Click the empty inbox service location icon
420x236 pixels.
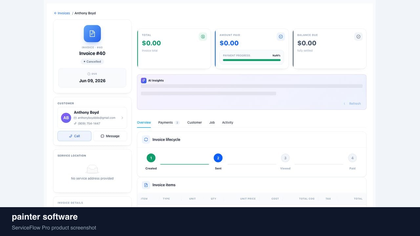pyautogui.click(x=92, y=169)
